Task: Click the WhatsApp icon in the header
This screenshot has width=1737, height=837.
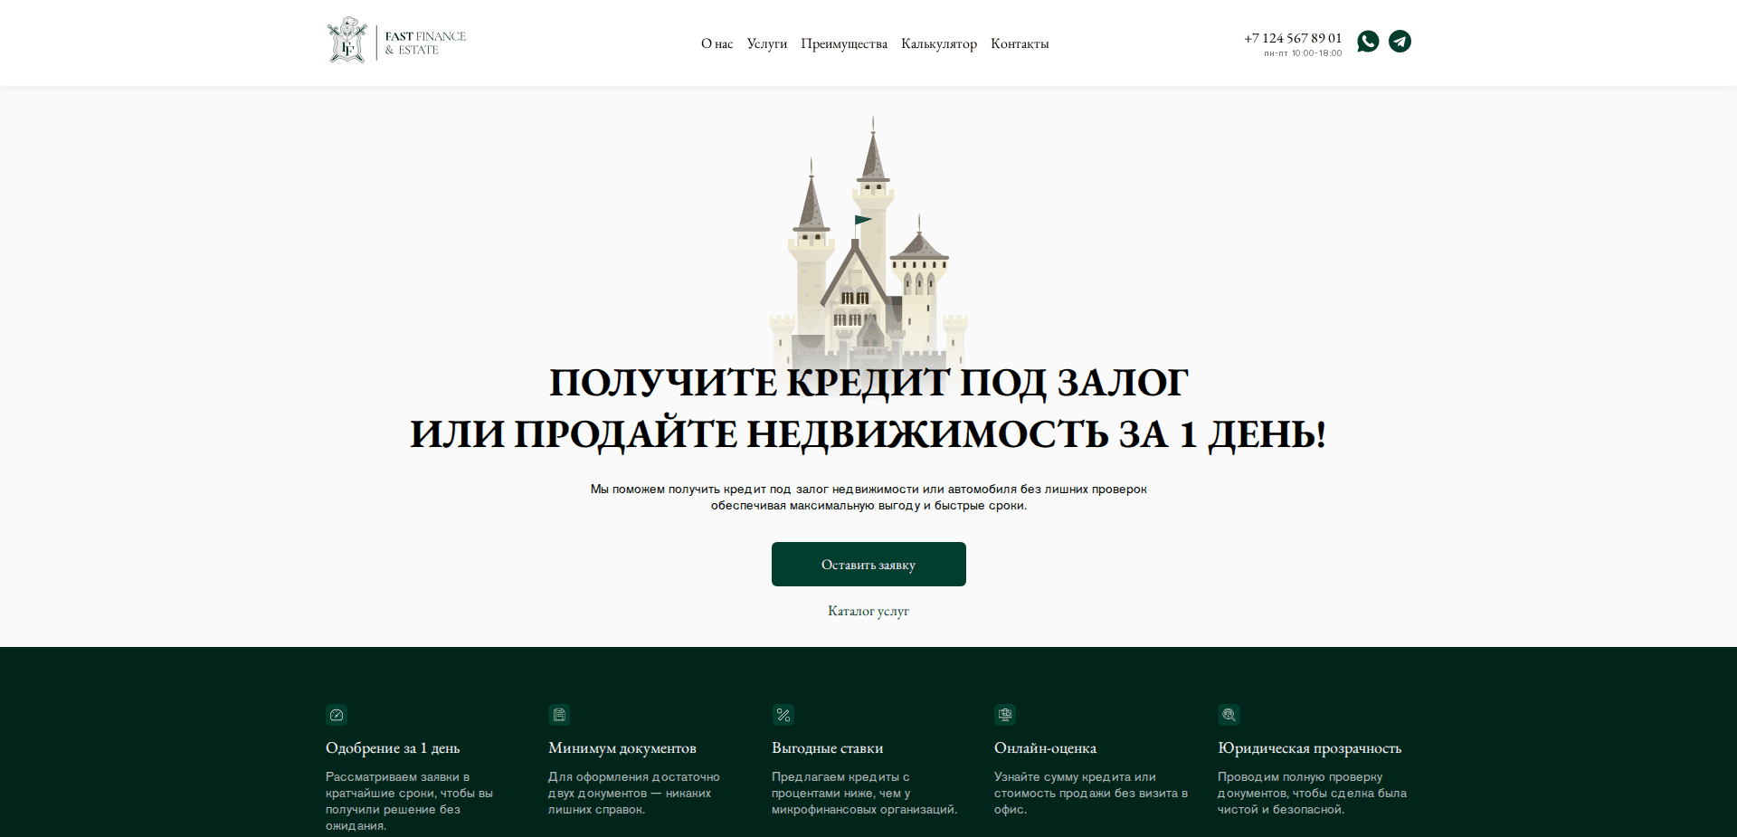Action: (1368, 41)
